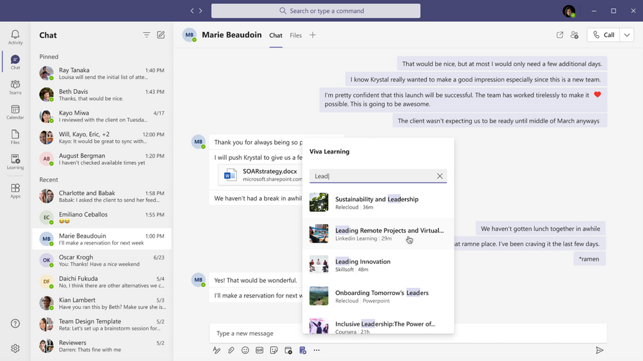Click the attach file paperclip icon
Viewport: 643px width, 361px height.
[231, 350]
